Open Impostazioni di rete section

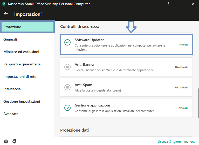coord(20,77)
